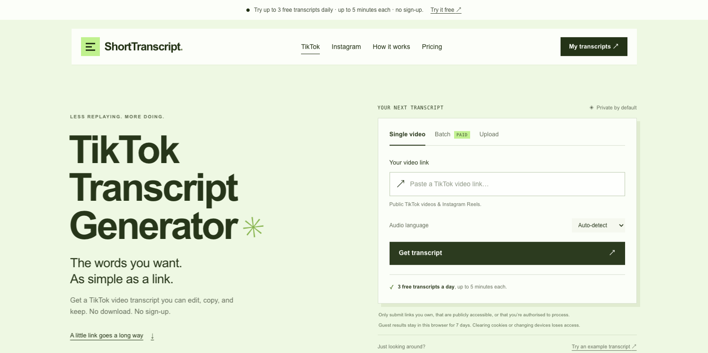Focus the TikTok video link input
Image resolution: width=708 pixels, height=353 pixels.
[507, 184]
